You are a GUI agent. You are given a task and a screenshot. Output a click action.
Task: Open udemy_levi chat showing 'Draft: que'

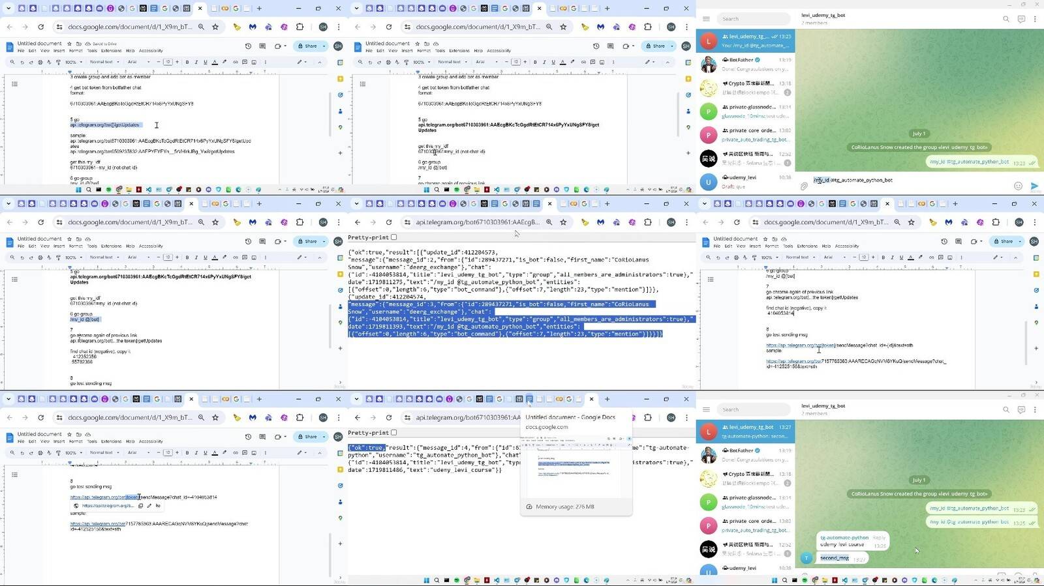(x=745, y=182)
